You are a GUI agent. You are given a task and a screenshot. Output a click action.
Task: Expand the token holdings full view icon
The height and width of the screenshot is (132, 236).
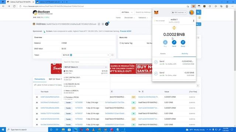click(112, 55)
